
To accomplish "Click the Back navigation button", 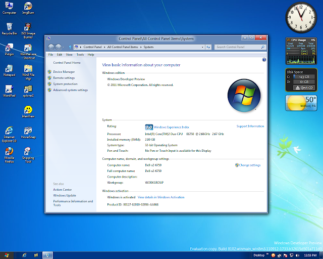I will tap(51, 47).
